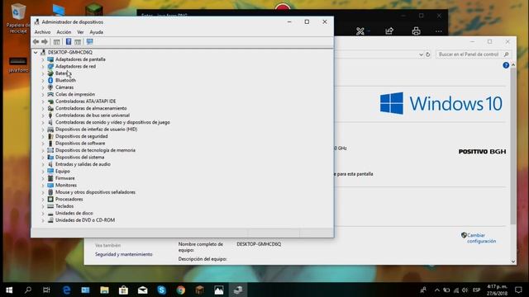Open the Microsoft Store taskbar icon
The height and width of the screenshot is (297, 529).
tap(123, 290)
